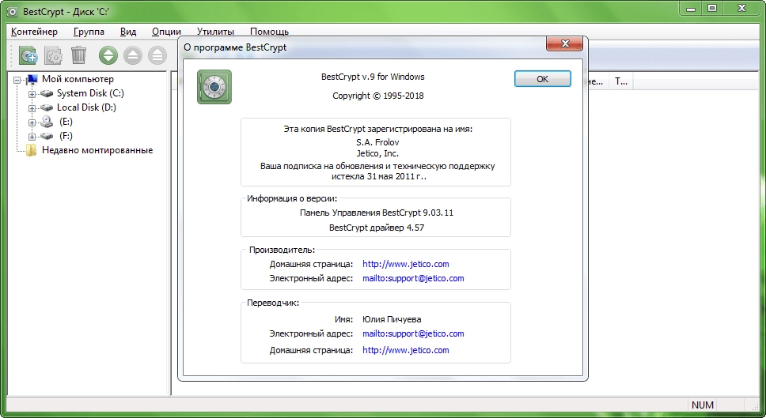Image resolution: width=766 pixels, height=418 pixels.
Task: Select Недавно монтированные in the tree
Action: coord(97,150)
